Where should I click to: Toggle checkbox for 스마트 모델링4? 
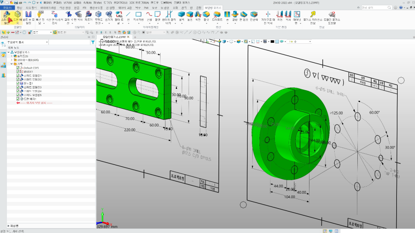(x=18, y=91)
